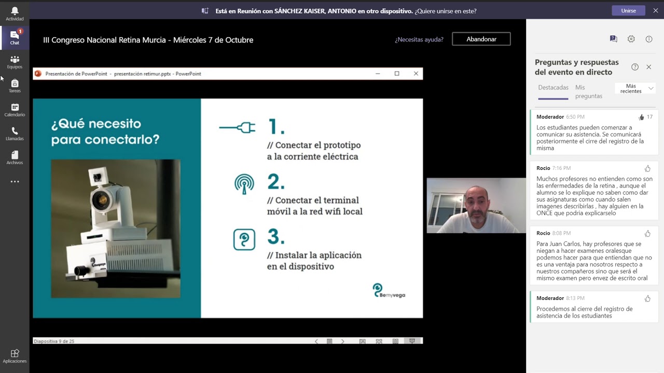Click 'Procedemos al cierre del registro' message
The width and height of the screenshot is (664, 373).
pyautogui.click(x=585, y=312)
